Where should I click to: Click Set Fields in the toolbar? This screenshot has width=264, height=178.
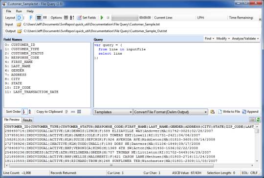click(87, 18)
